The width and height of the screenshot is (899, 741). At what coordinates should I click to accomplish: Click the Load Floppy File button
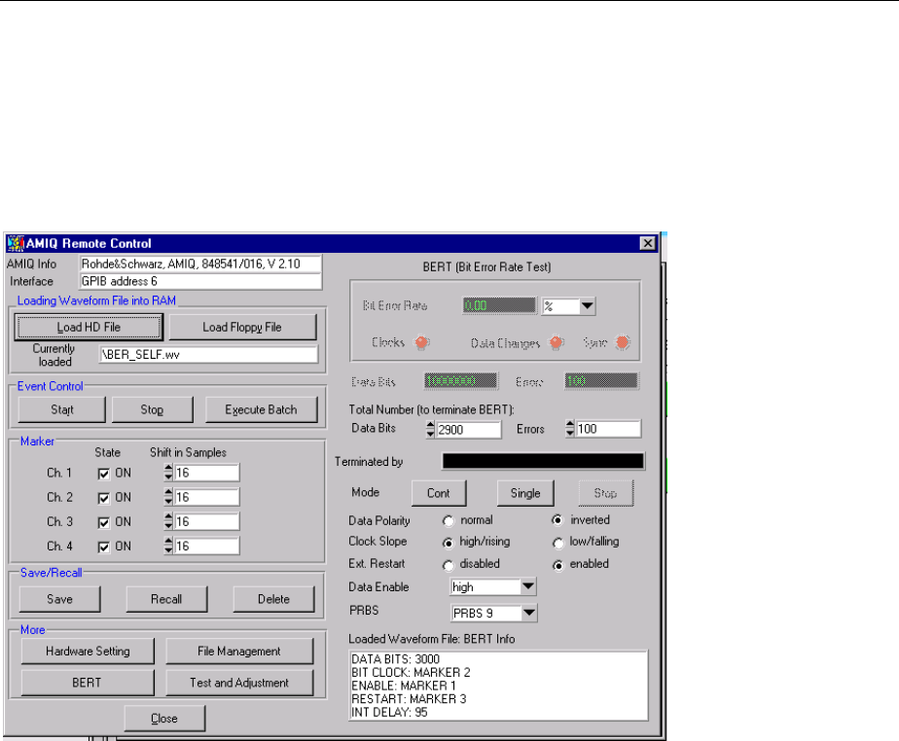242,328
